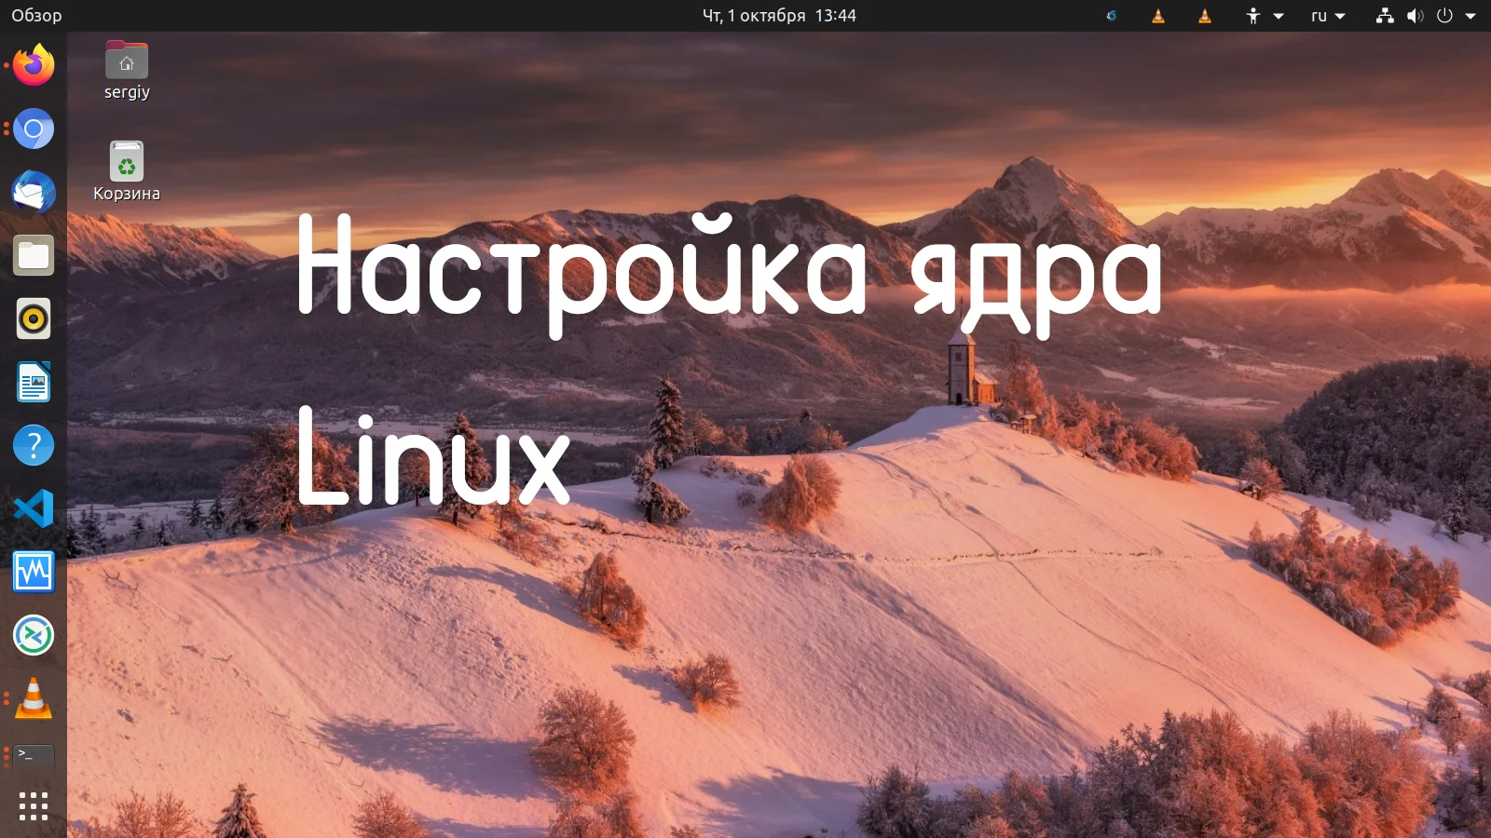Open the Files manager from the dock

coord(34,255)
